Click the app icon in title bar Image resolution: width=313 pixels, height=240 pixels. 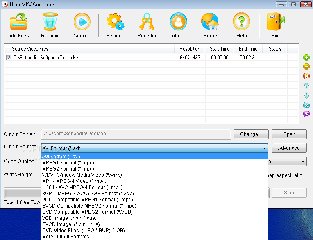5,4
